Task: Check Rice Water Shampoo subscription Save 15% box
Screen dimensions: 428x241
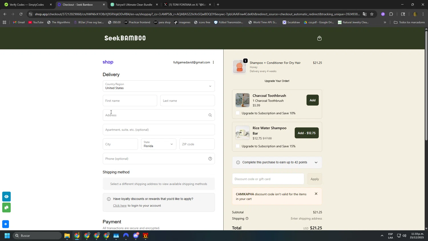Action: 238,146
